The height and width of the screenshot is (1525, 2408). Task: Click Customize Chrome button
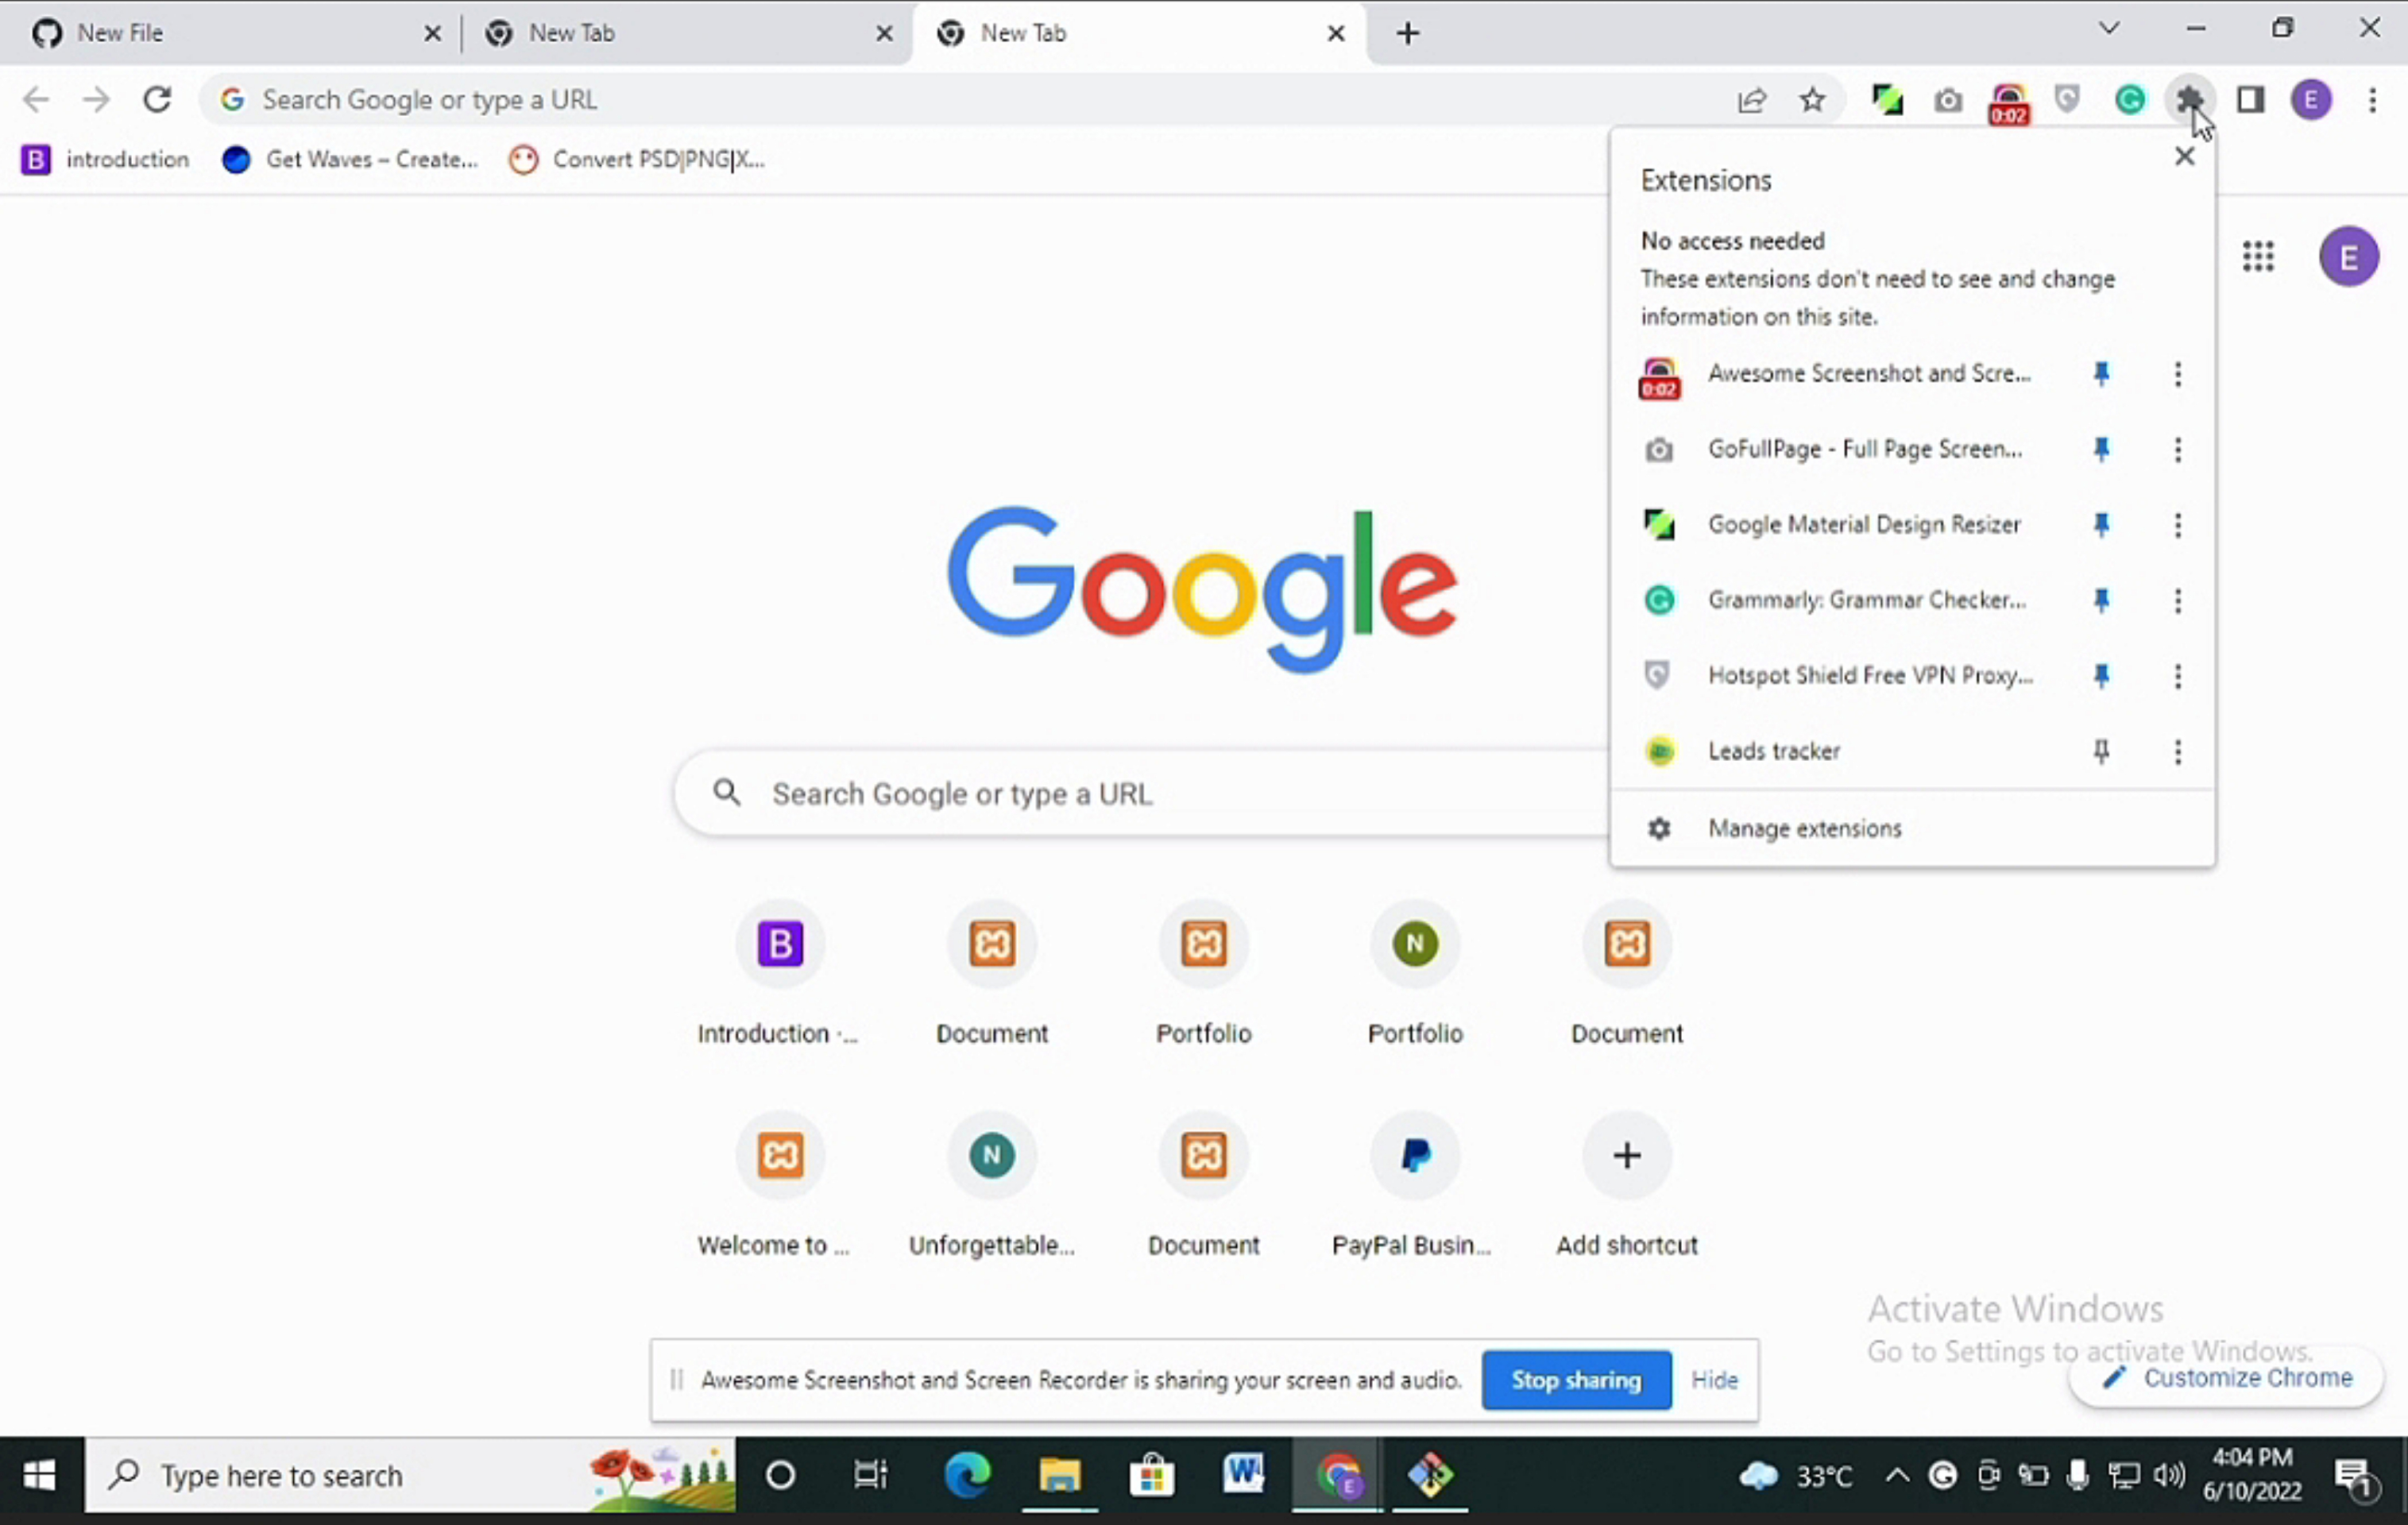(x=2226, y=1377)
